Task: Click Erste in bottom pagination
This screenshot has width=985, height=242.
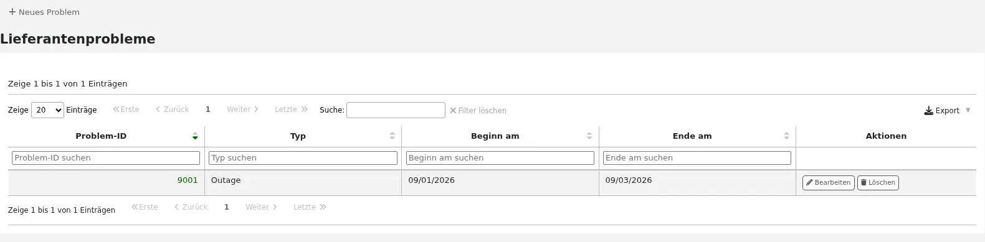Action: coord(145,207)
